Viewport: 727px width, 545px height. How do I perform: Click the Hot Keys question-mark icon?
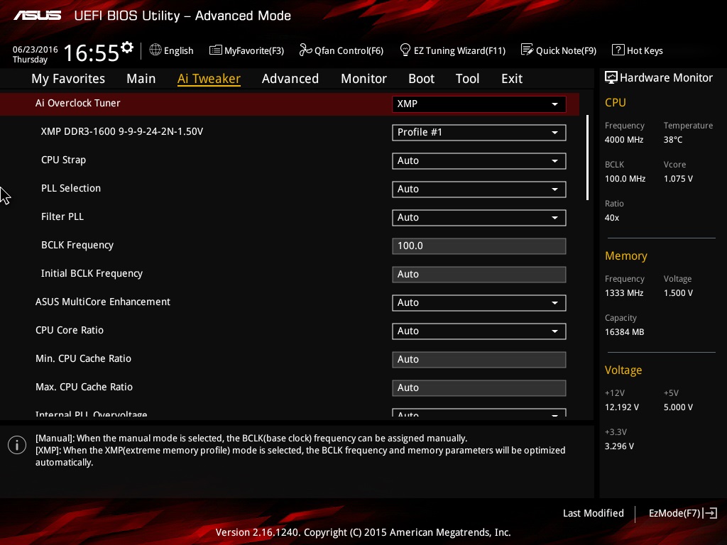[618, 50]
